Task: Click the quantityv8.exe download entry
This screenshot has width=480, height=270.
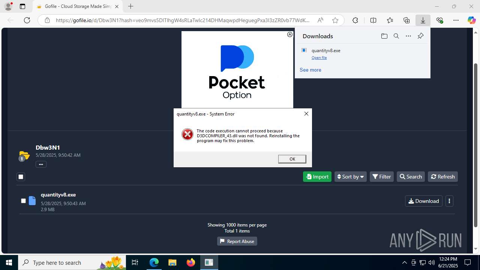Action: [362, 54]
